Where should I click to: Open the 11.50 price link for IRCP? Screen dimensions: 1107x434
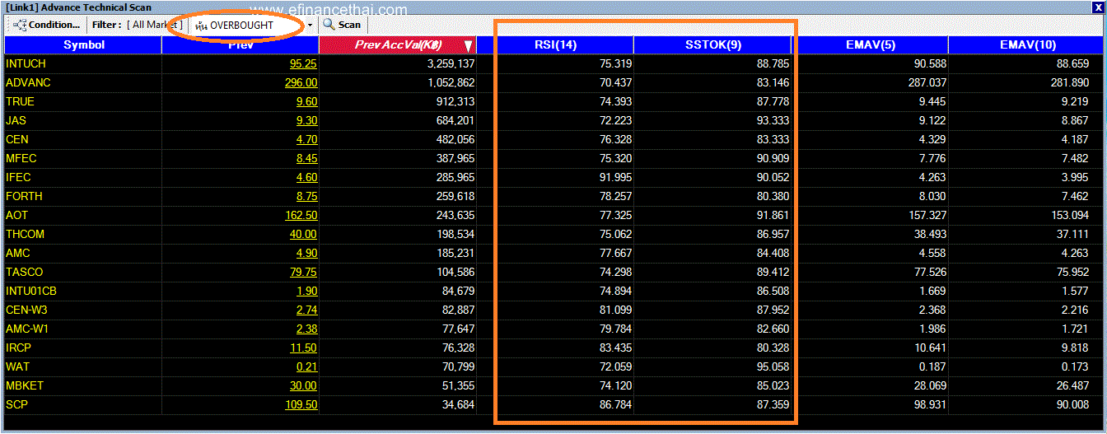(x=303, y=348)
